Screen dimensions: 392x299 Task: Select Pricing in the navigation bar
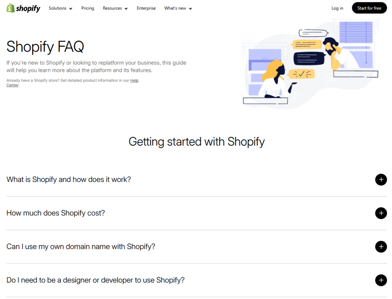tap(88, 8)
